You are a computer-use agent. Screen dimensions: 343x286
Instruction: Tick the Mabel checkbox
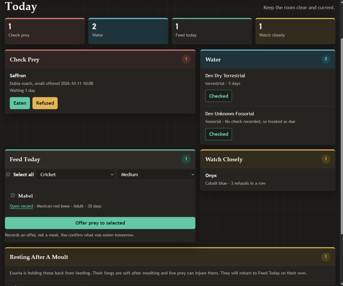pyautogui.click(x=13, y=195)
